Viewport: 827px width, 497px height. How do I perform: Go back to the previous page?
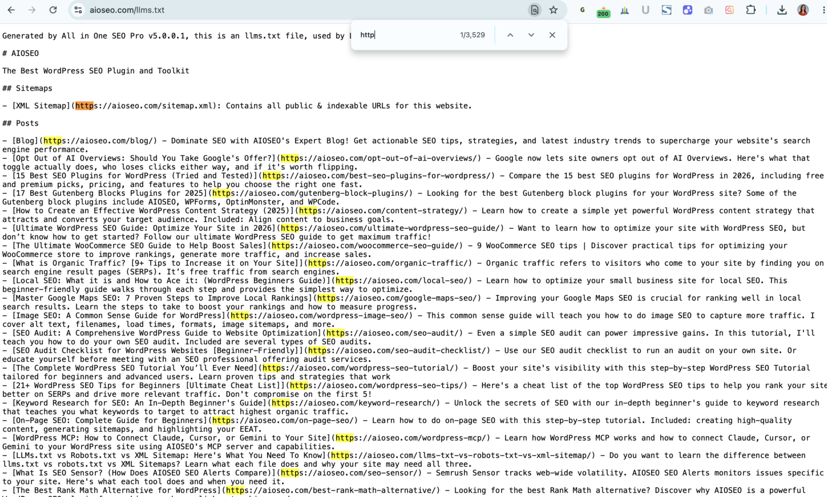pos(11,10)
